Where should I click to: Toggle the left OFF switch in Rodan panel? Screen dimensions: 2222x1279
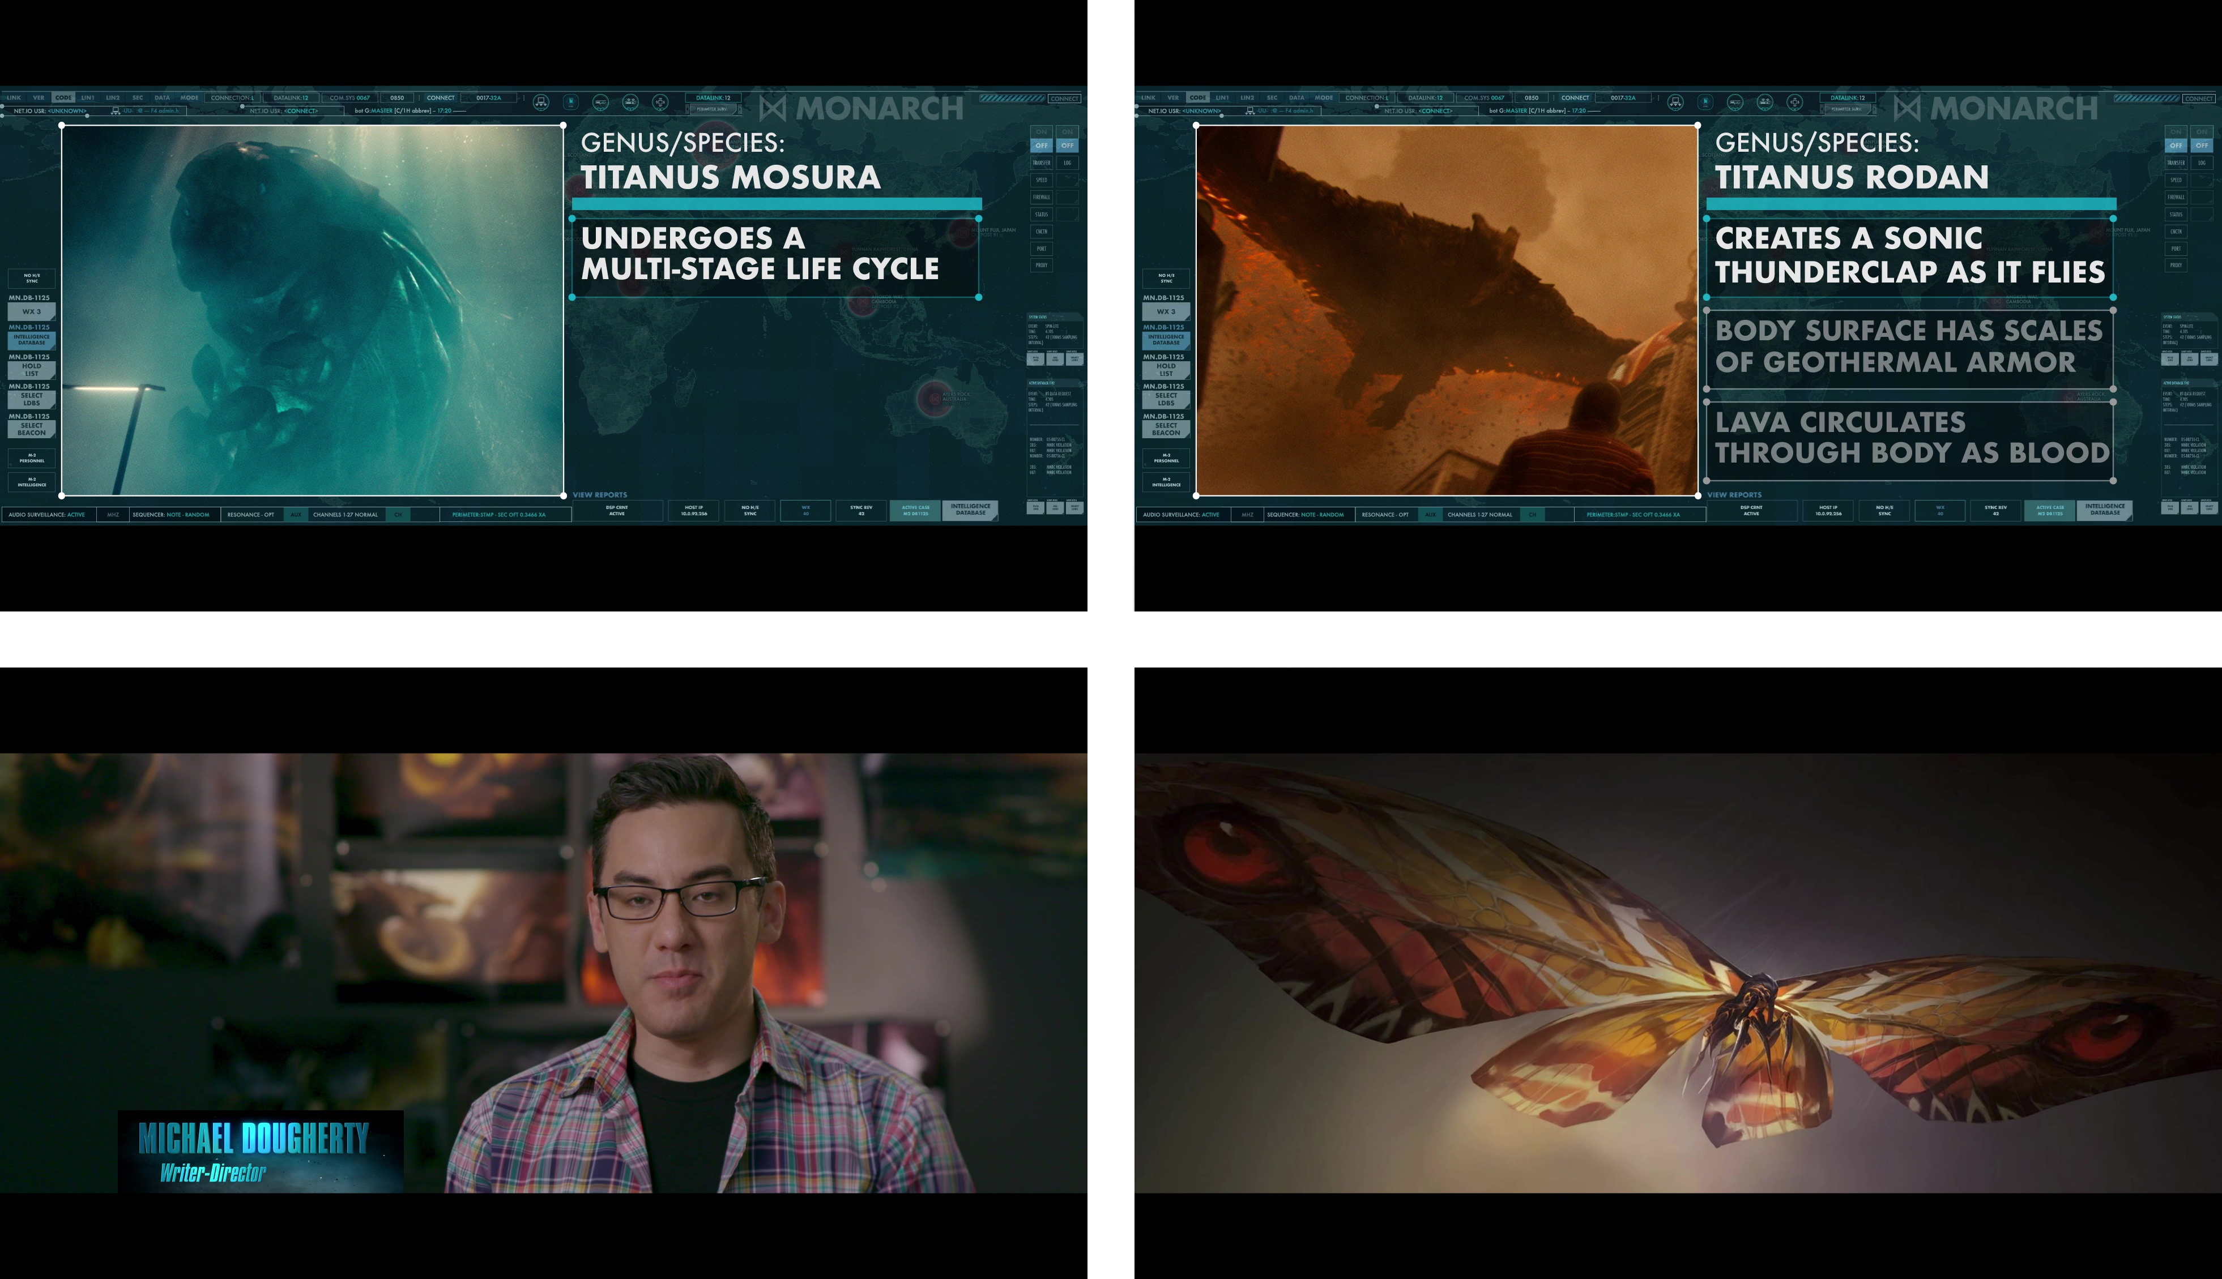(2176, 145)
